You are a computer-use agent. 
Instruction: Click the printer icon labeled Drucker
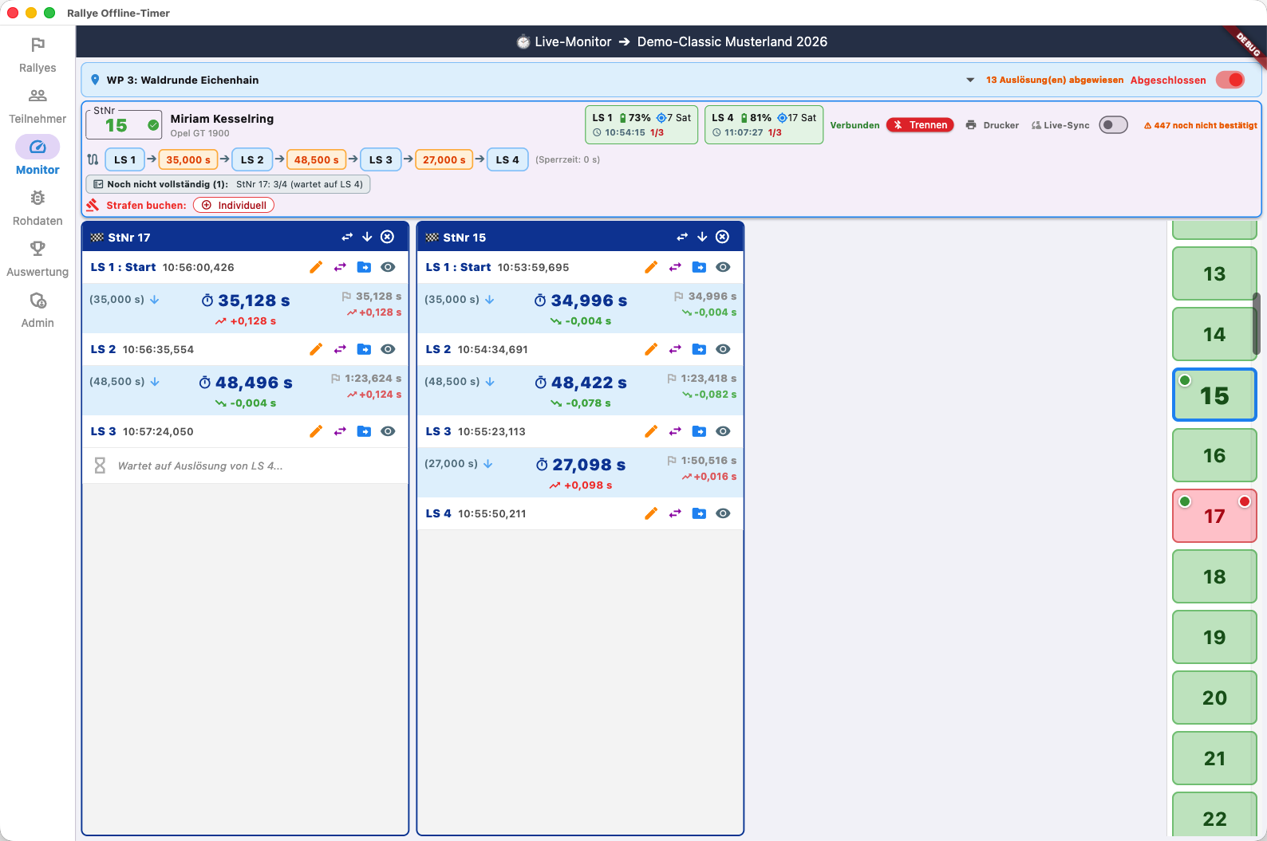pyautogui.click(x=971, y=125)
